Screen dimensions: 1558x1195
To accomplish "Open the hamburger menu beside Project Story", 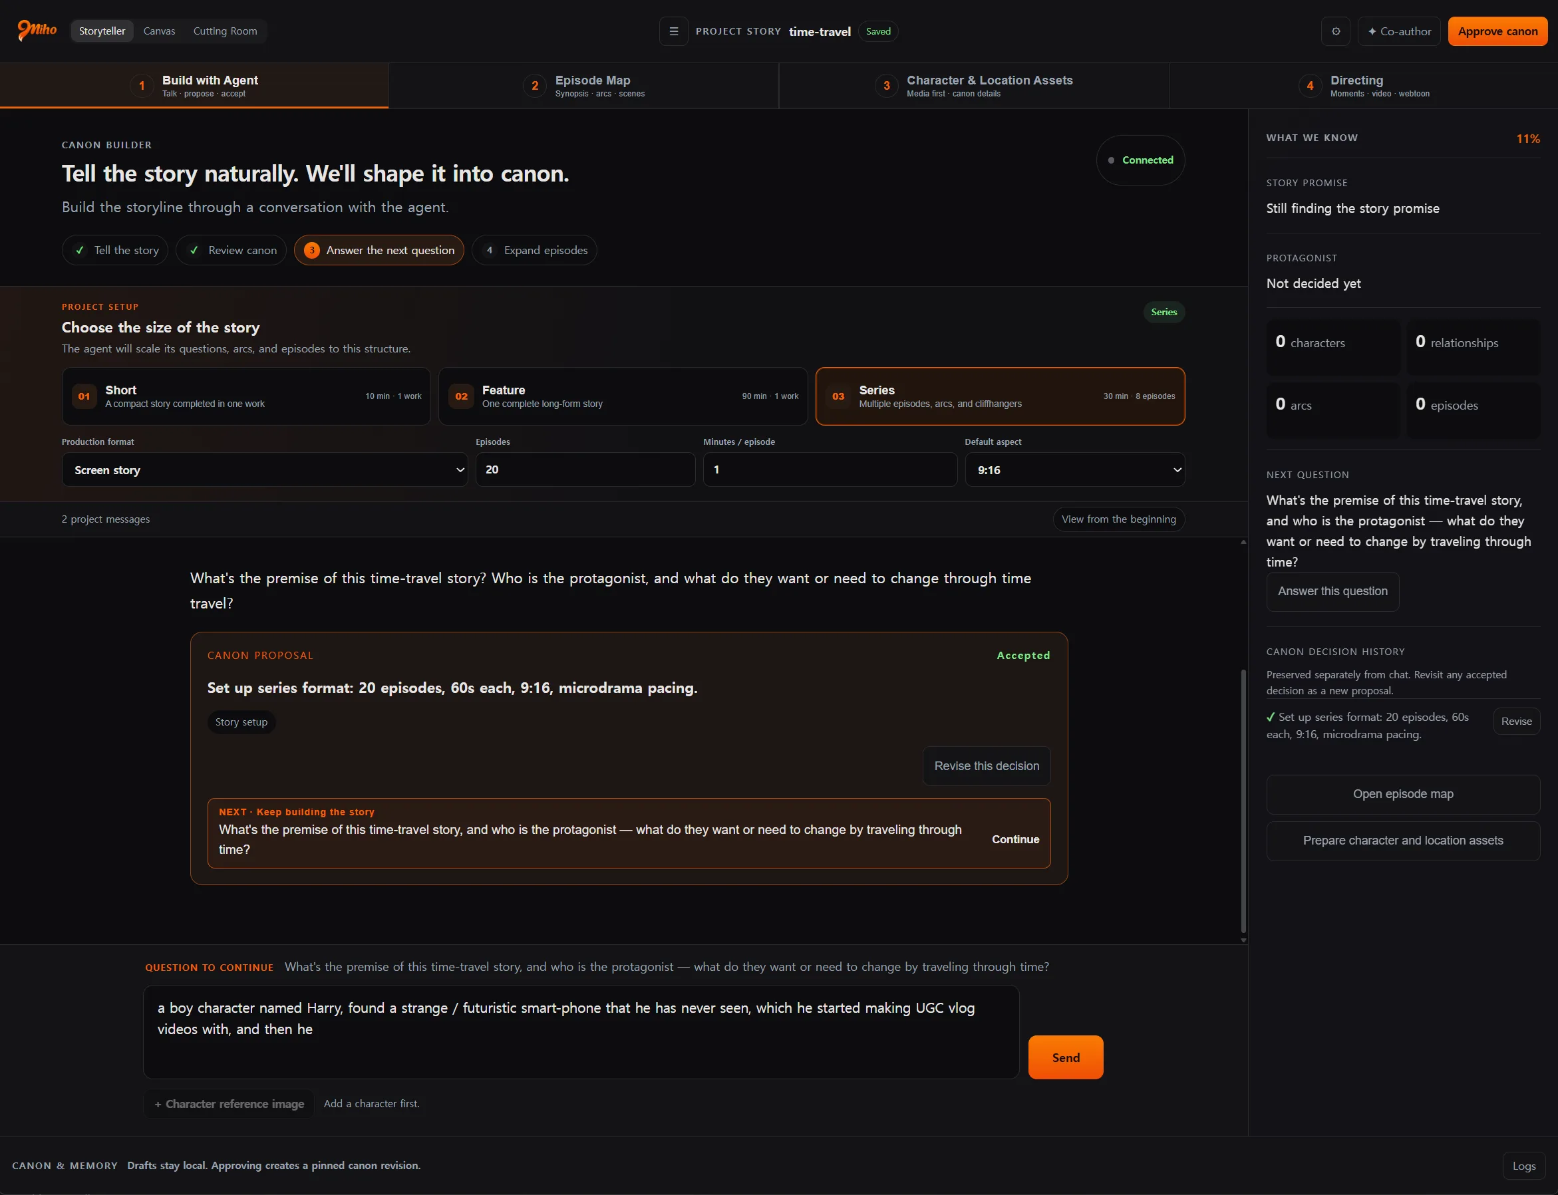I will click(x=673, y=31).
